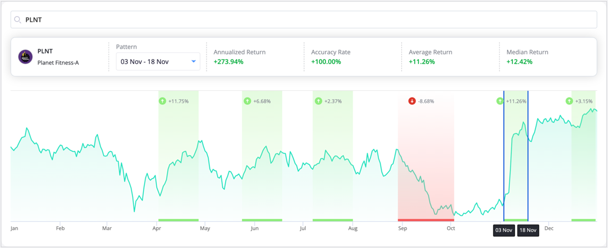The width and height of the screenshot is (608, 248).
Task: Click the green up-arrow icon beside +11.75%
Action: [x=162, y=101]
